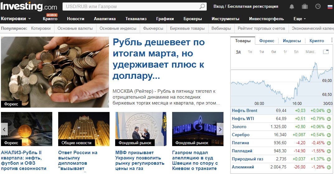
Task: Expand the chart with fullscreen icon
Action: pyautogui.click(x=326, y=52)
